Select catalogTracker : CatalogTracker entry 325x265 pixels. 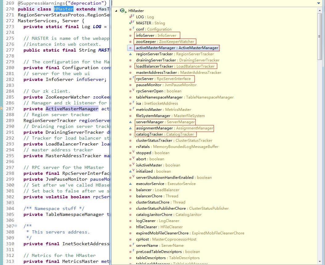coord(165,134)
